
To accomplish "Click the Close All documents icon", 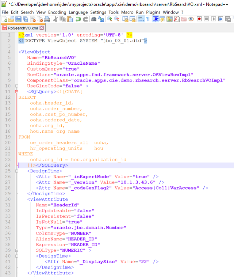I will [x=40, y=19].
